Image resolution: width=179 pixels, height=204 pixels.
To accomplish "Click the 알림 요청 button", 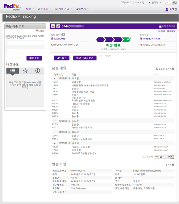I will (62, 58).
